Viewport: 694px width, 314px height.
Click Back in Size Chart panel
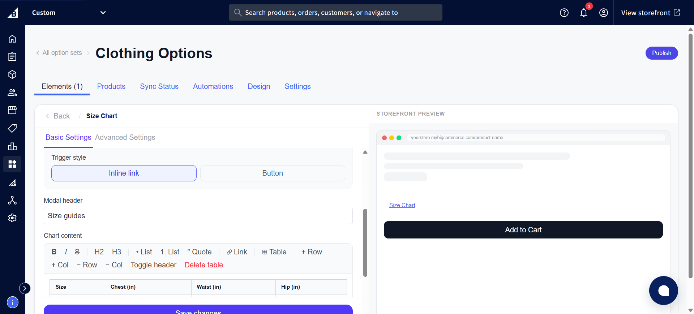coord(58,116)
